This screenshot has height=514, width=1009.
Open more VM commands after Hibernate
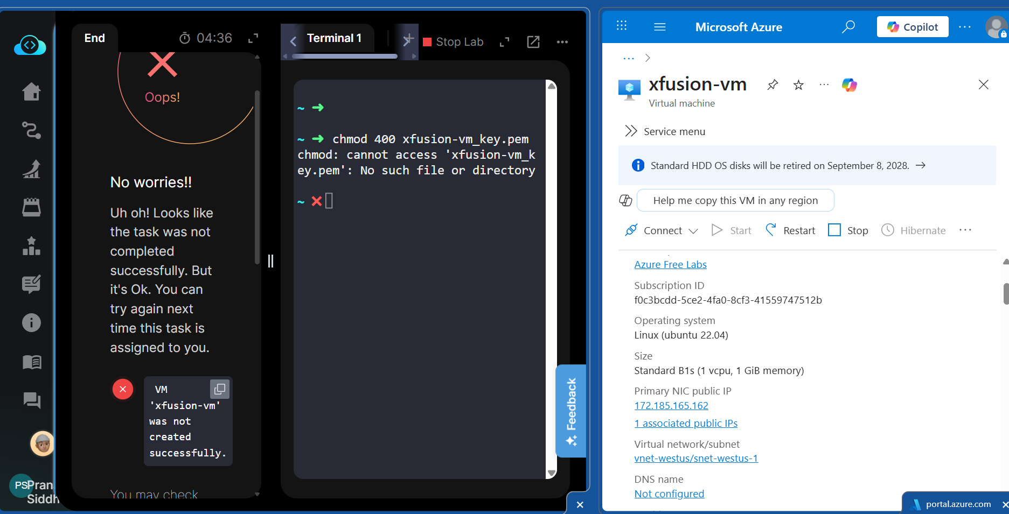pos(965,230)
